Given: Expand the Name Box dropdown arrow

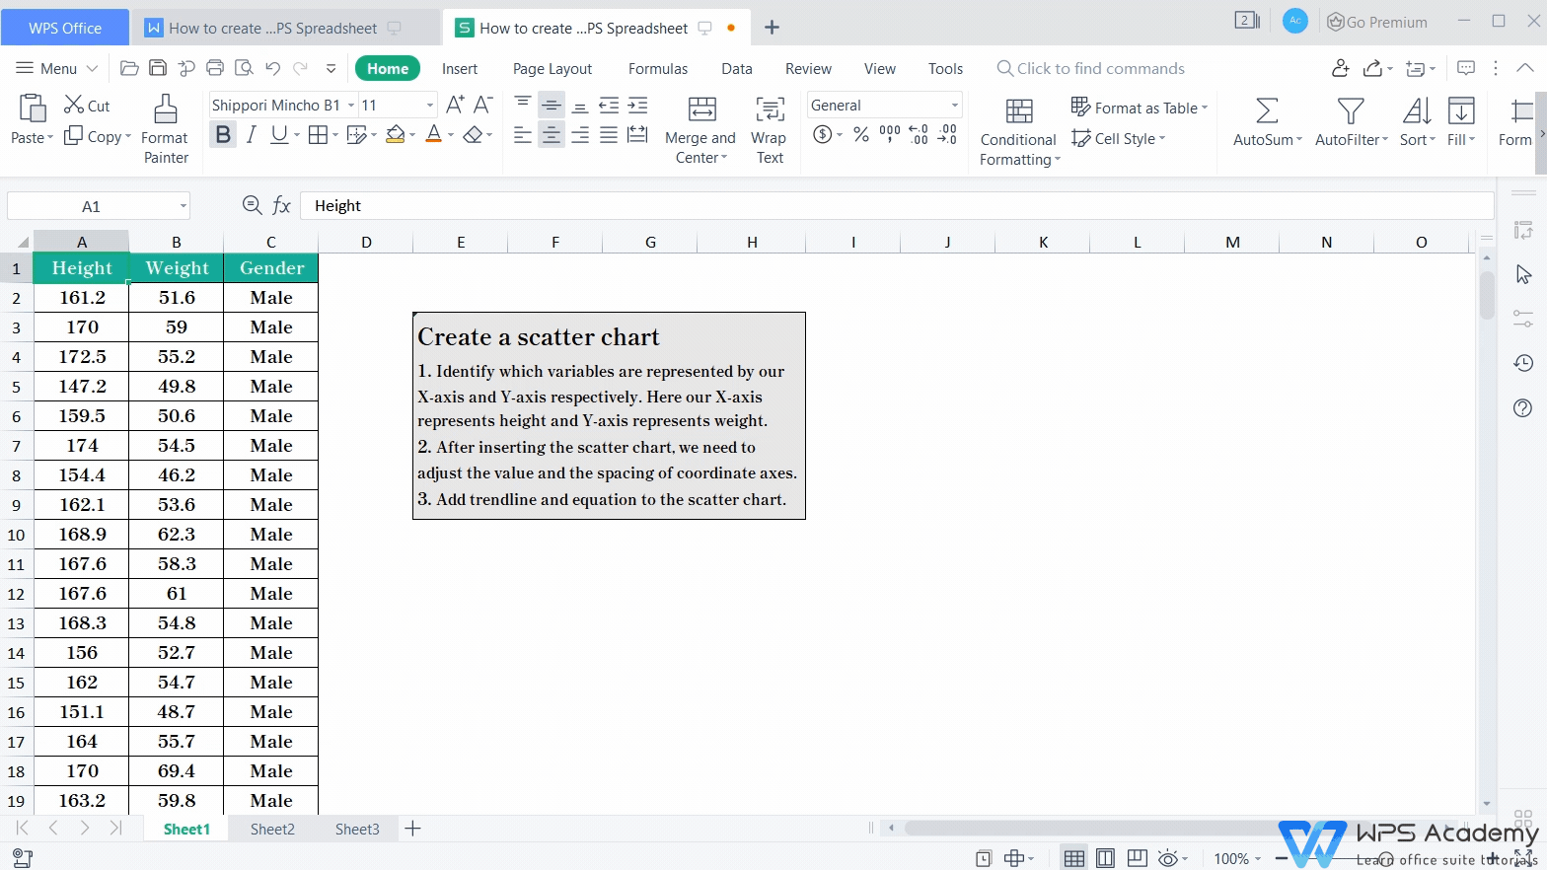Looking at the screenshot, I should (183, 205).
